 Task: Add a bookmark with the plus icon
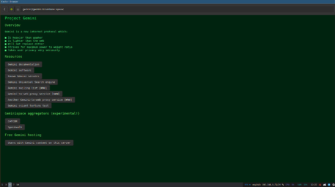tap(11, 9)
